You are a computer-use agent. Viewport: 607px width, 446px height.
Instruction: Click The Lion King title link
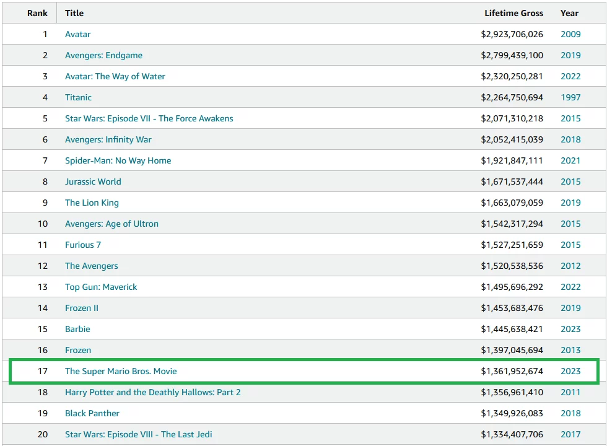coord(92,203)
